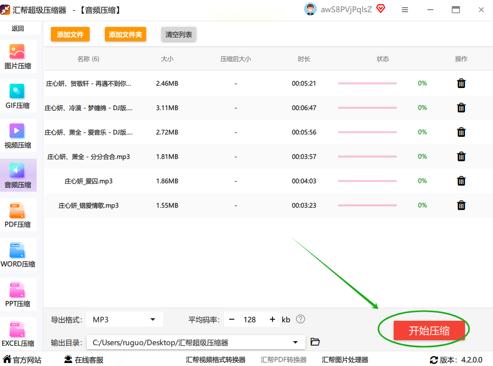The image size is (493, 366).
Task: Expand the 输出目录 path dropdown
Action: (x=196, y=342)
